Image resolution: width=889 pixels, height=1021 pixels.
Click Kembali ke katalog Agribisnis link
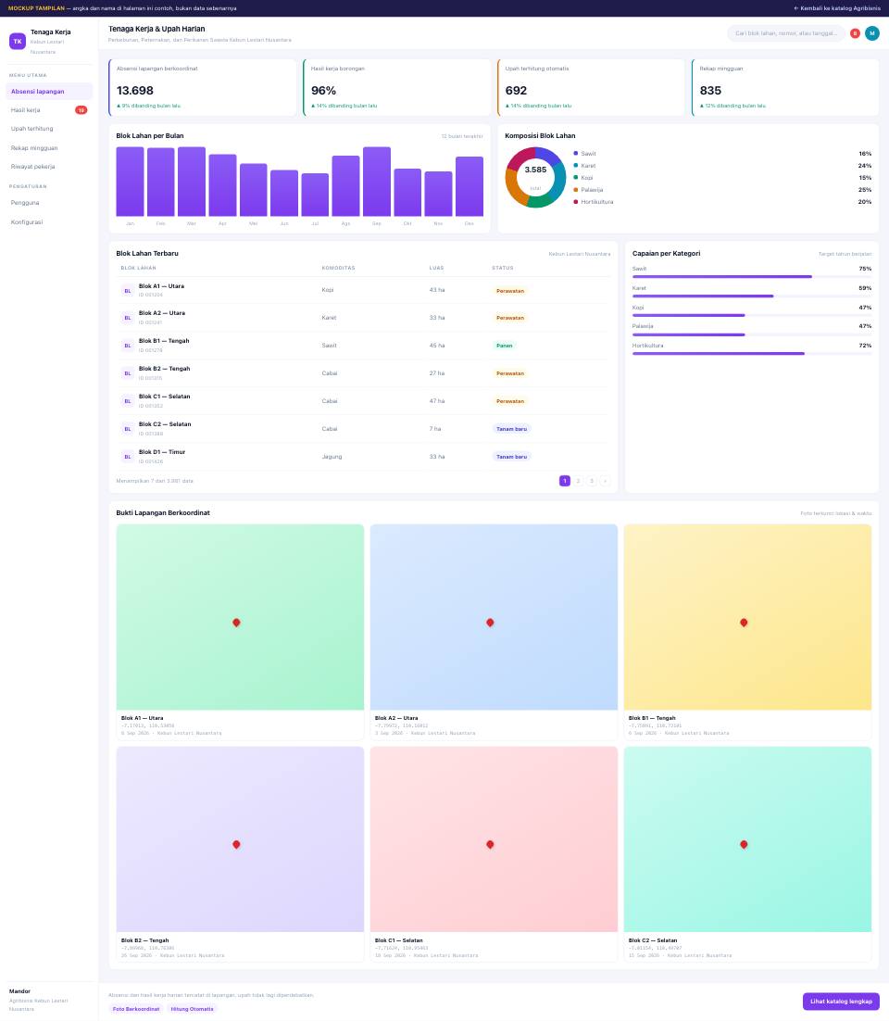pyautogui.click(x=837, y=8)
